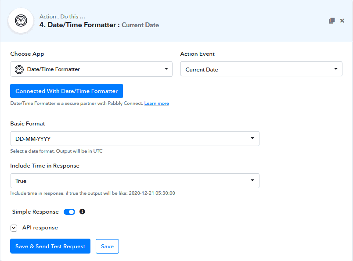Click the duplicate step icon at top right
This screenshot has height=261, width=353.
point(331,20)
